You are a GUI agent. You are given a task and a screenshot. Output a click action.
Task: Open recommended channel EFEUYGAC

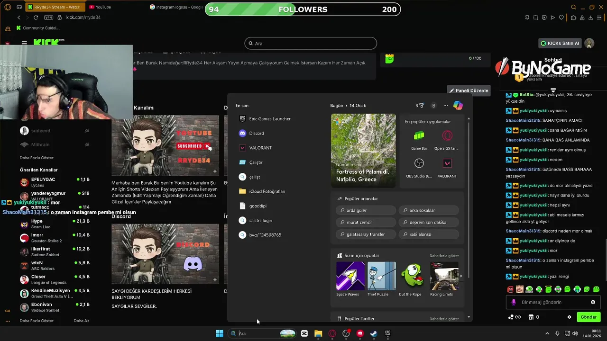55,182
